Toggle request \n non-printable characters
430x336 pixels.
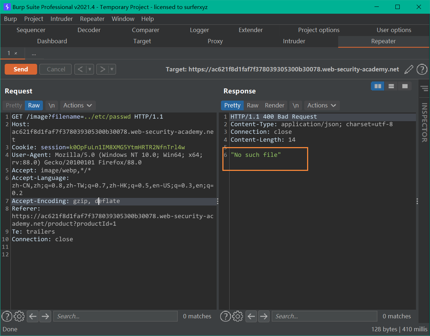[52, 105]
